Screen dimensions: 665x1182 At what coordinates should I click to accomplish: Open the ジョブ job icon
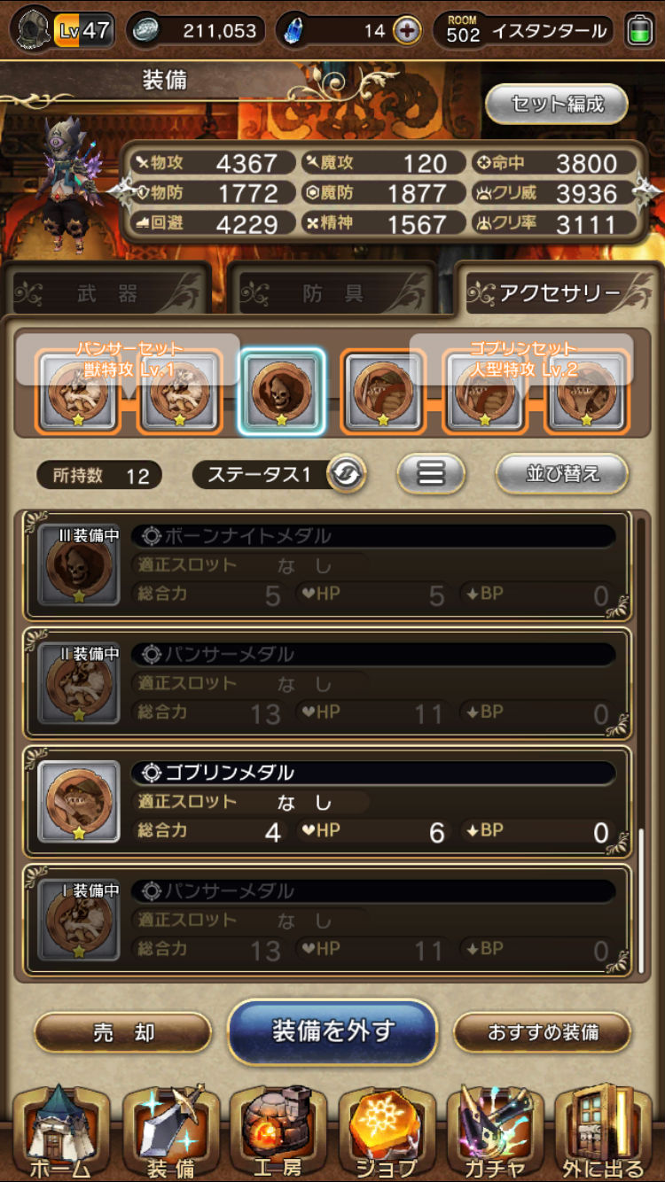coord(387,1131)
